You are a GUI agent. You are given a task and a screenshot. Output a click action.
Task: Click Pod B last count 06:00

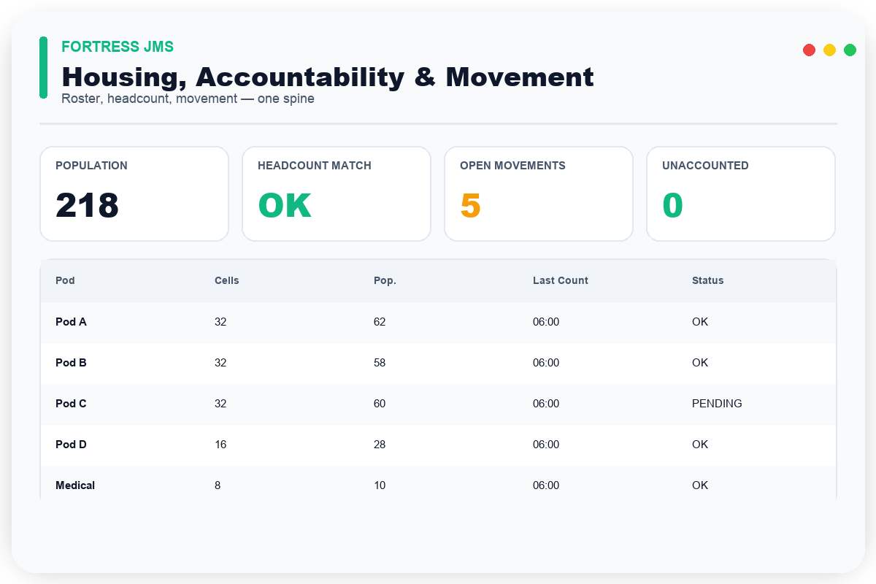pyautogui.click(x=546, y=363)
